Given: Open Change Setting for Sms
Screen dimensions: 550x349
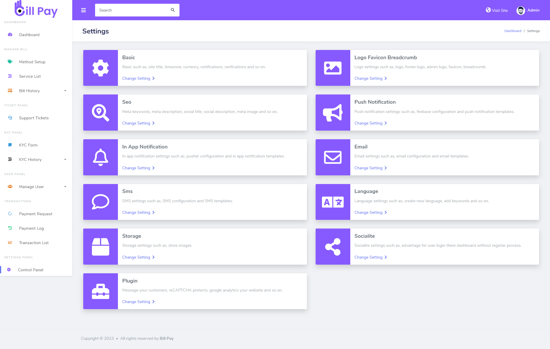Looking at the screenshot, I should coord(138,212).
